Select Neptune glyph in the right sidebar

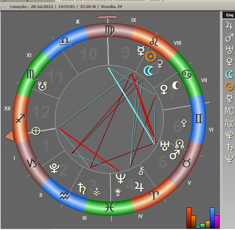coord(230,159)
